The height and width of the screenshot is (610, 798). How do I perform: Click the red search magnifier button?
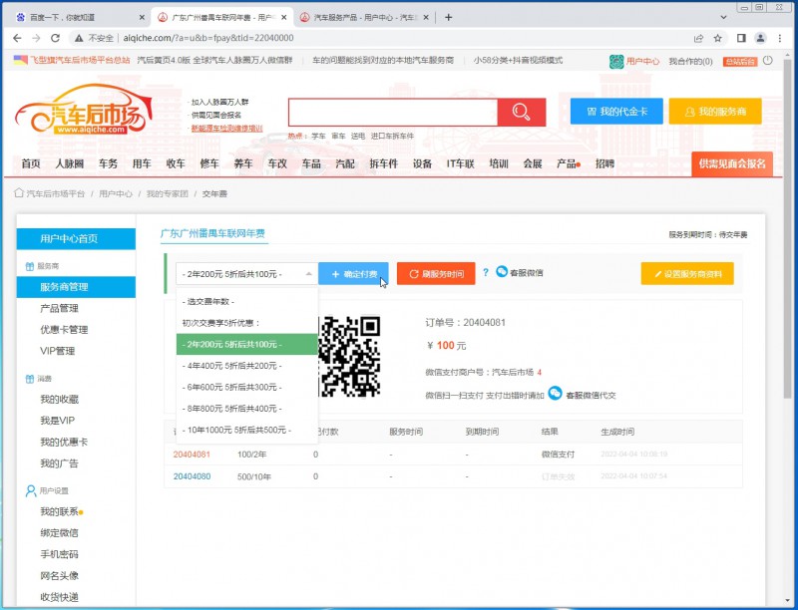click(x=521, y=112)
